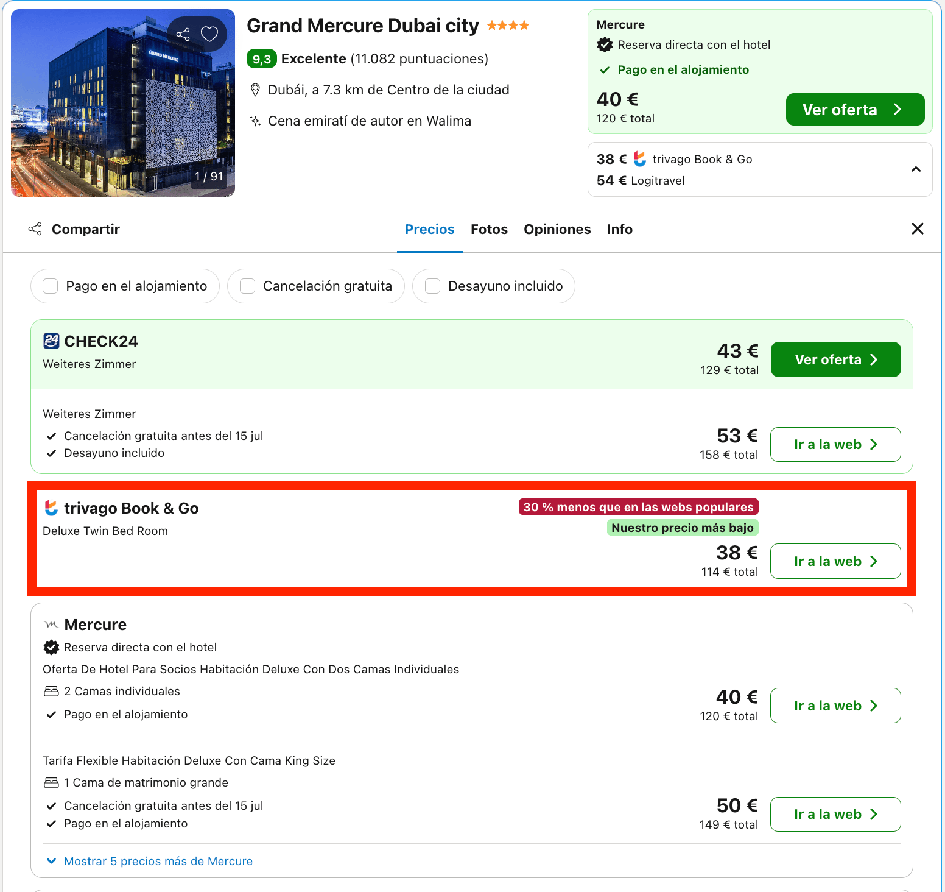945x892 pixels.
Task: Click the bed icon beside 2 Camas individuales
Action: pos(51,691)
